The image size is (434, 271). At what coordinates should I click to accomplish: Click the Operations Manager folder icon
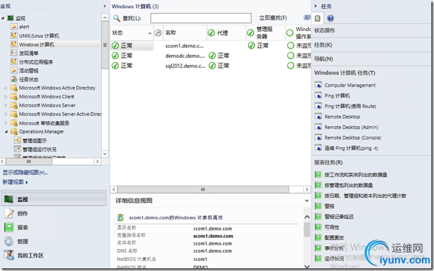13,131
